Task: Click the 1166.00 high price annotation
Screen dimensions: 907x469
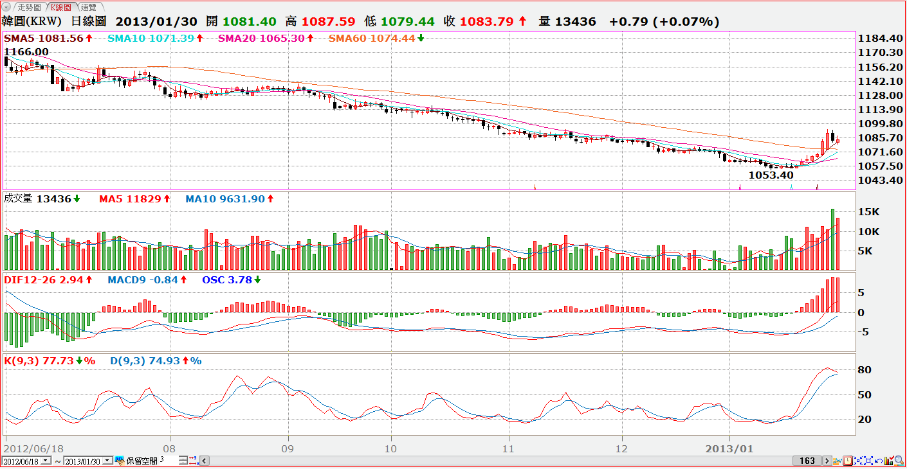Action: 26,51
